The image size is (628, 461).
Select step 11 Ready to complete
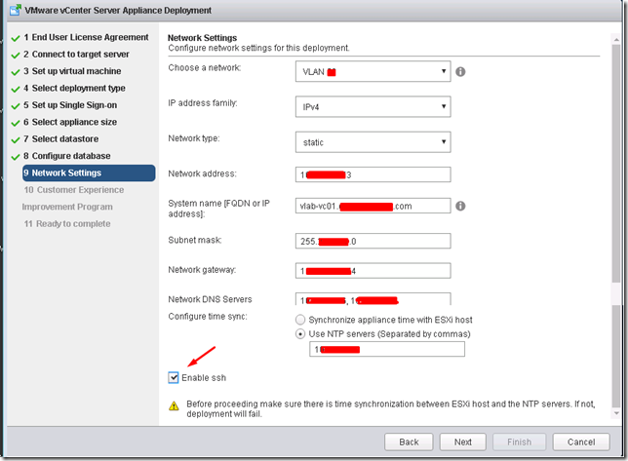coord(67,224)
